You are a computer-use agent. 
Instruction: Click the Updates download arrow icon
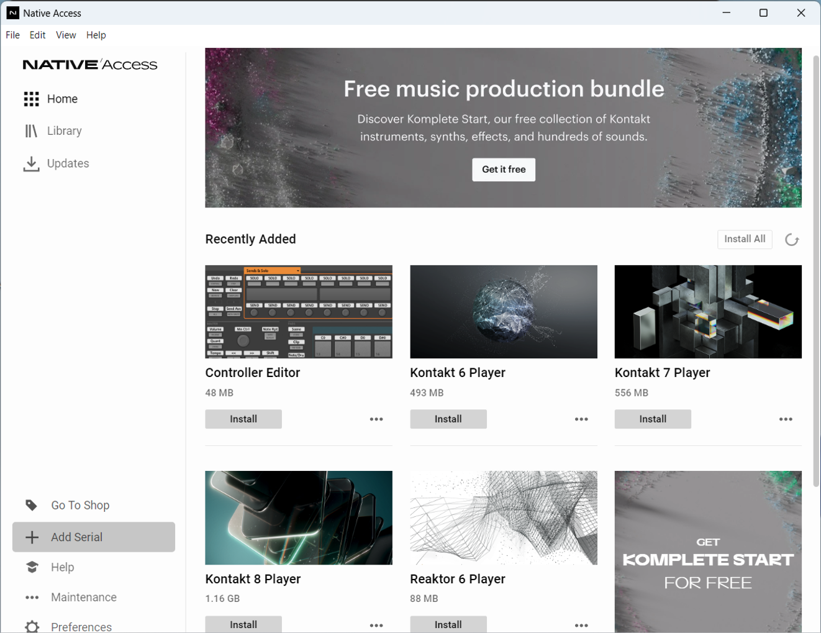pos(31,163)
